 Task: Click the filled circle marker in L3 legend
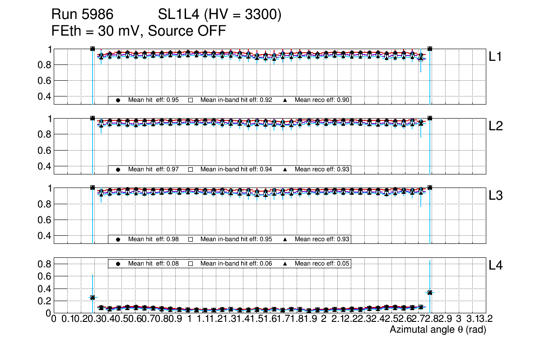pyautogui.click(x=118, y=239)
